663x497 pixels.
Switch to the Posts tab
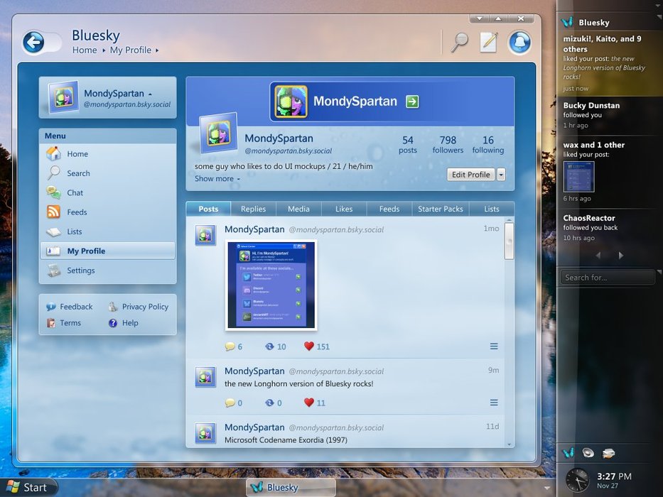coord(208,209)
